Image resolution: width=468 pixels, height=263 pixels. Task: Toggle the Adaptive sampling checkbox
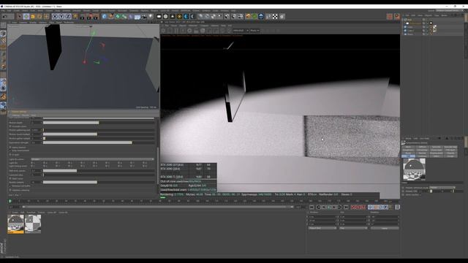(10, 190)
